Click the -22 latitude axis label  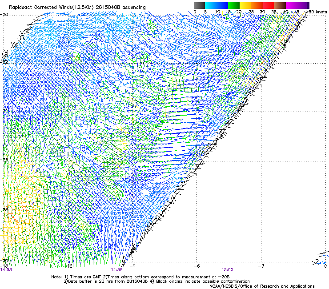coord(4,62)
